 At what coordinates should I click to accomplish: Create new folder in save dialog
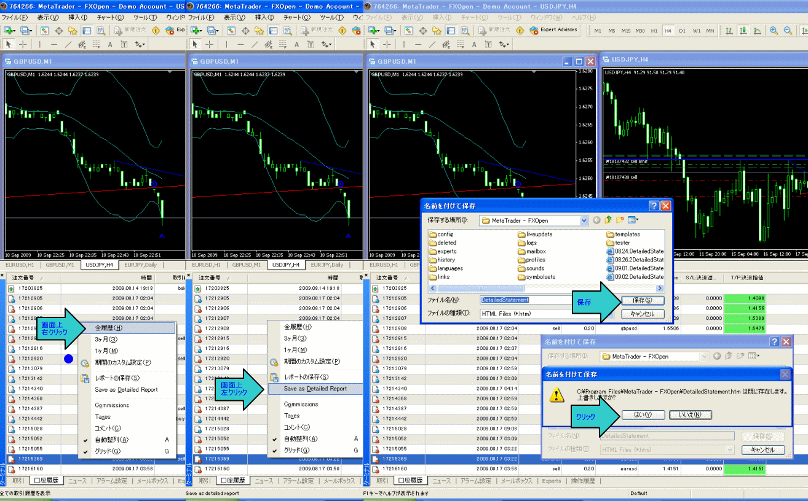[x=620, y=220]
